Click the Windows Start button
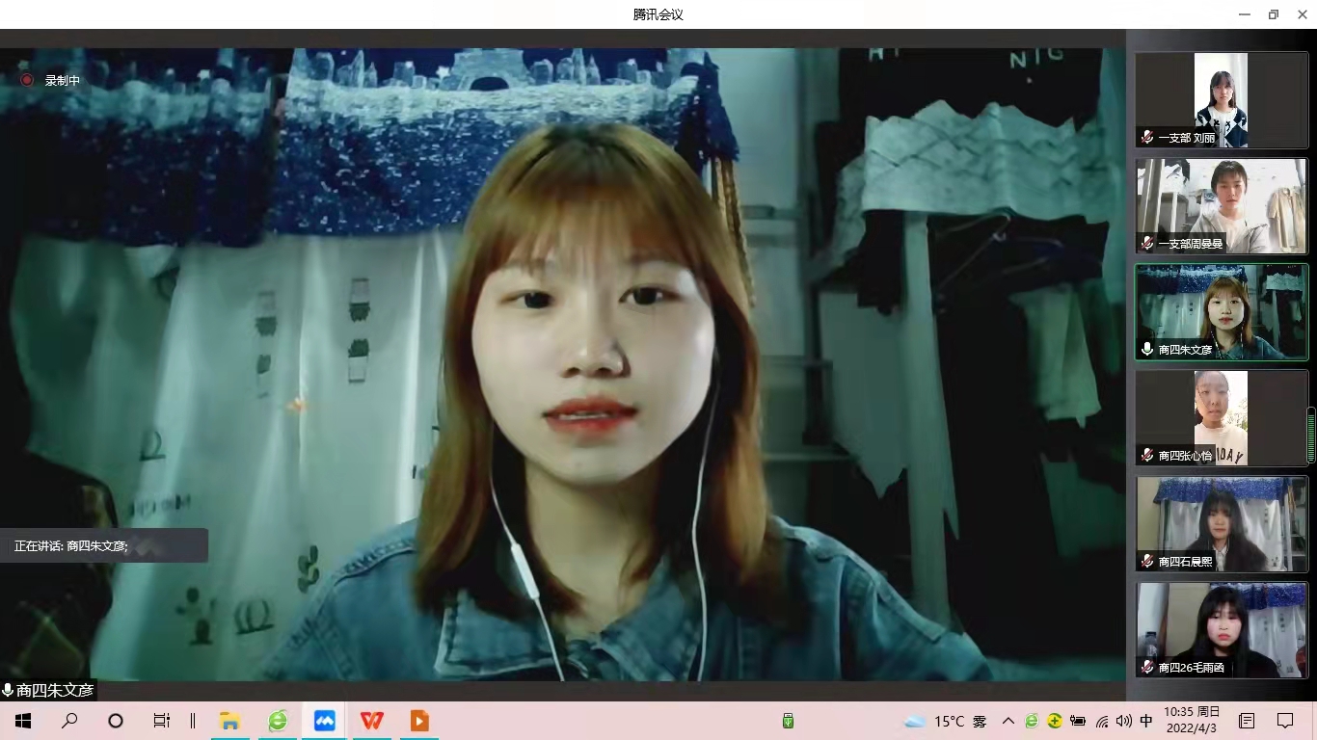 [x=23, y=721]
